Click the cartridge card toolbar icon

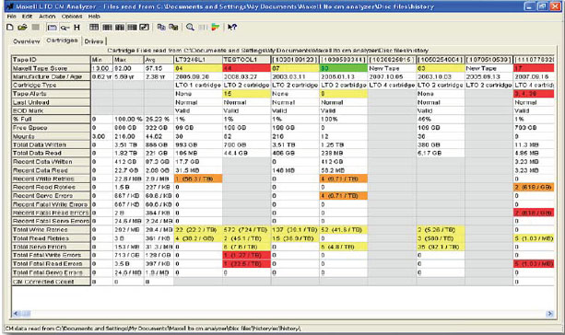(x=53, y=28)
